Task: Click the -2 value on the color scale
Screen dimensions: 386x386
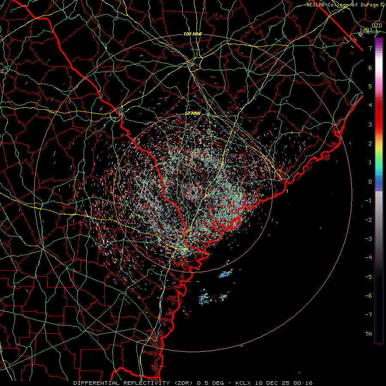Action: [x=368, y=220]
